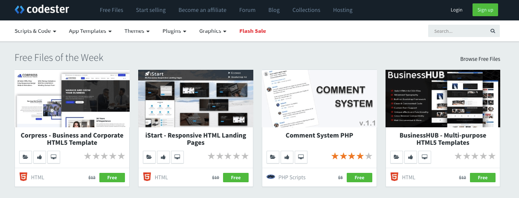Expand Themes dropdown menu
This screenshot has height=198, width=519.
[x=137, y=31]
